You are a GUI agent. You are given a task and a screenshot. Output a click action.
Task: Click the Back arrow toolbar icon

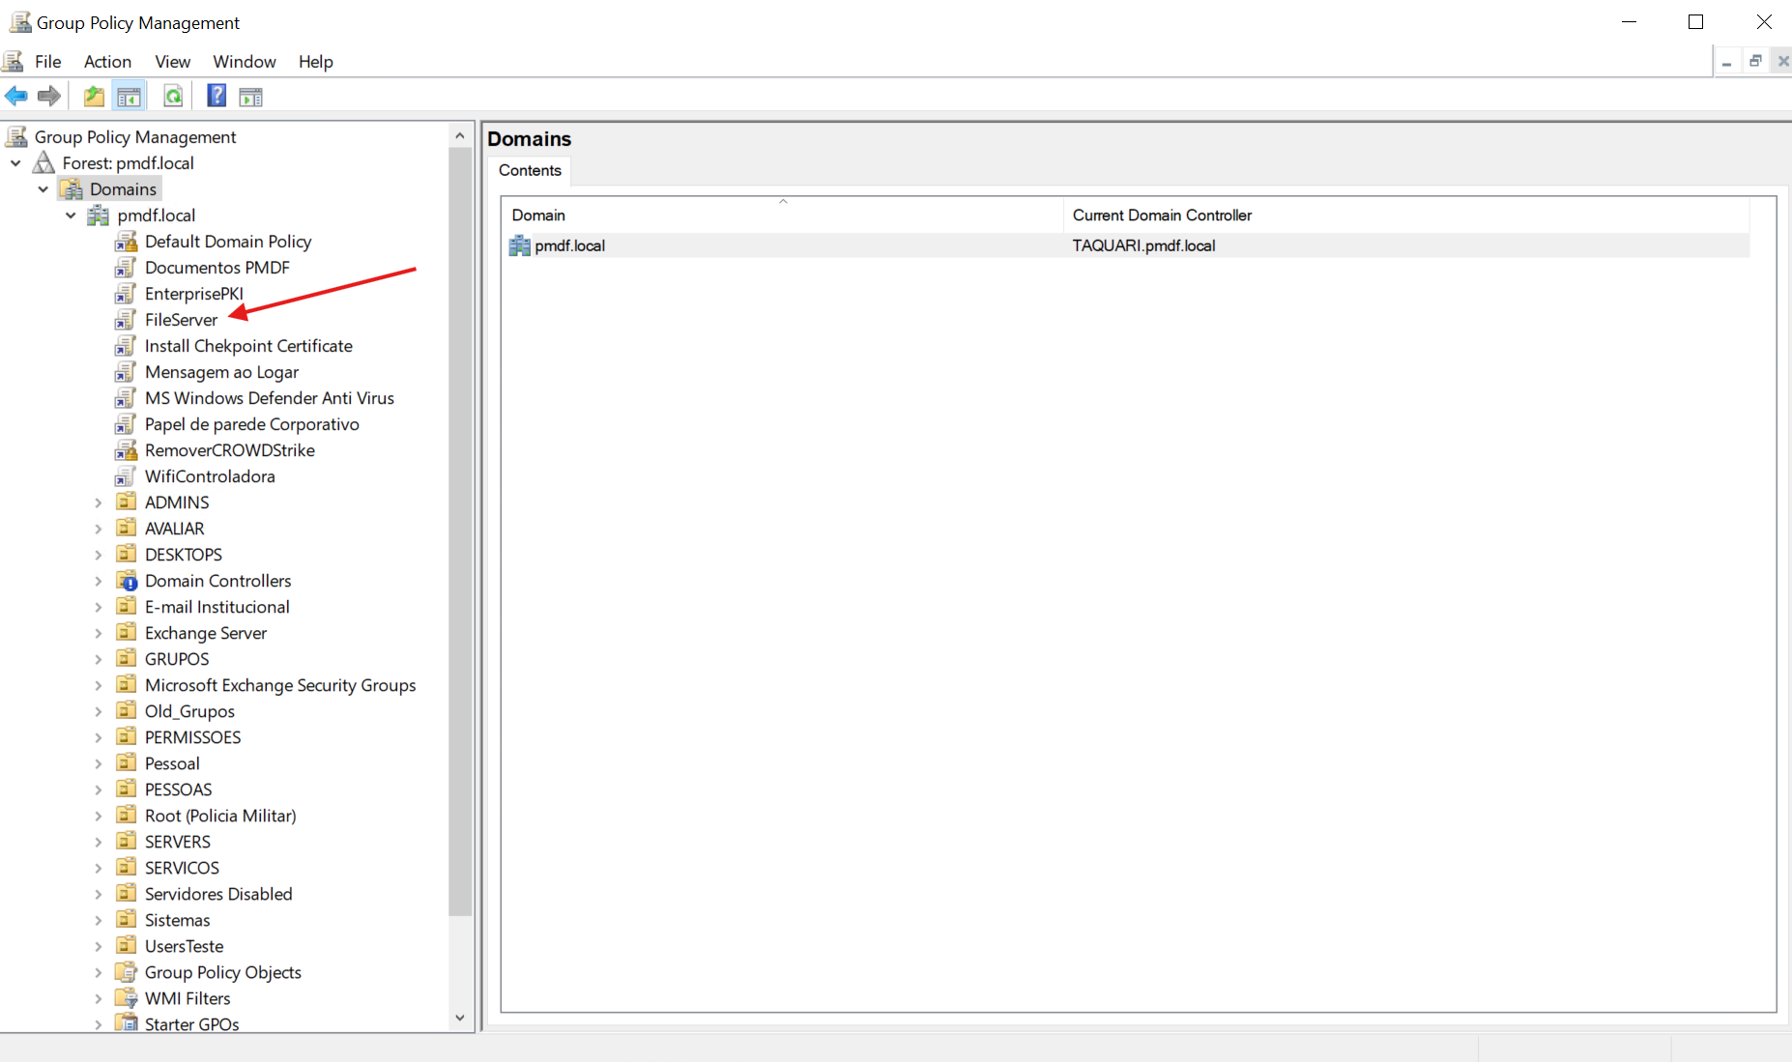16,97
